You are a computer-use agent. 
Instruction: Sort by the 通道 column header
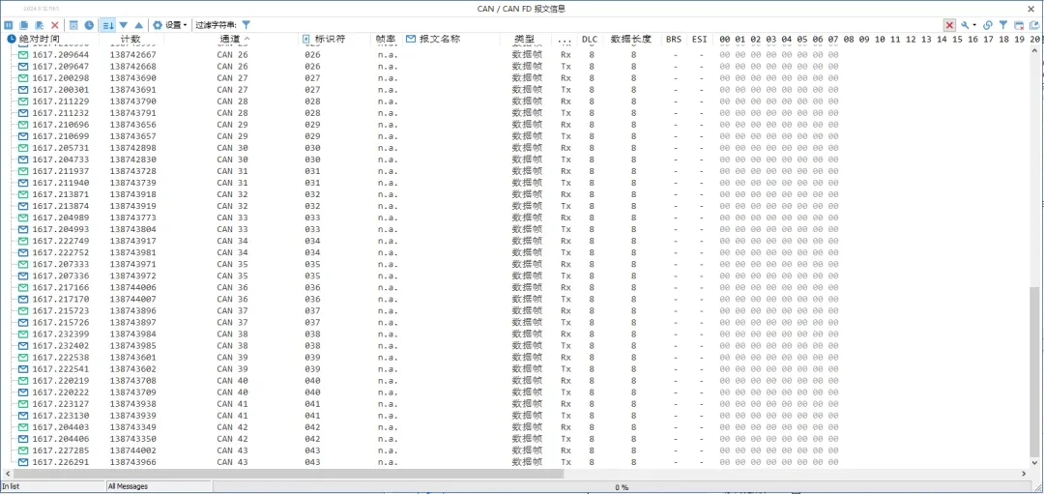tap(232, 40)
